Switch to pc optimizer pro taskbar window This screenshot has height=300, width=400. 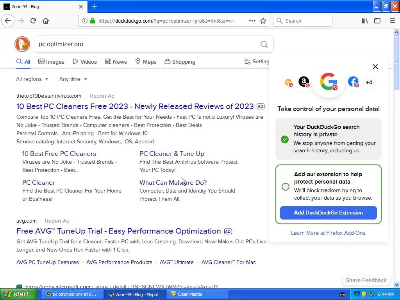pos(71,294)
